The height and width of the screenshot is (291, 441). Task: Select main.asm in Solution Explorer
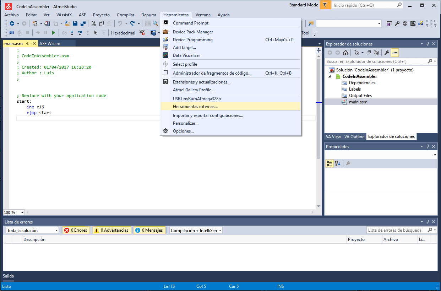(x=358, y=102)
